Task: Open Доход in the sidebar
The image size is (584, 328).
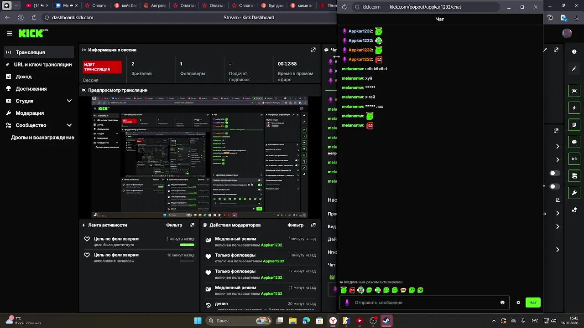Action: tap(39, 77)
